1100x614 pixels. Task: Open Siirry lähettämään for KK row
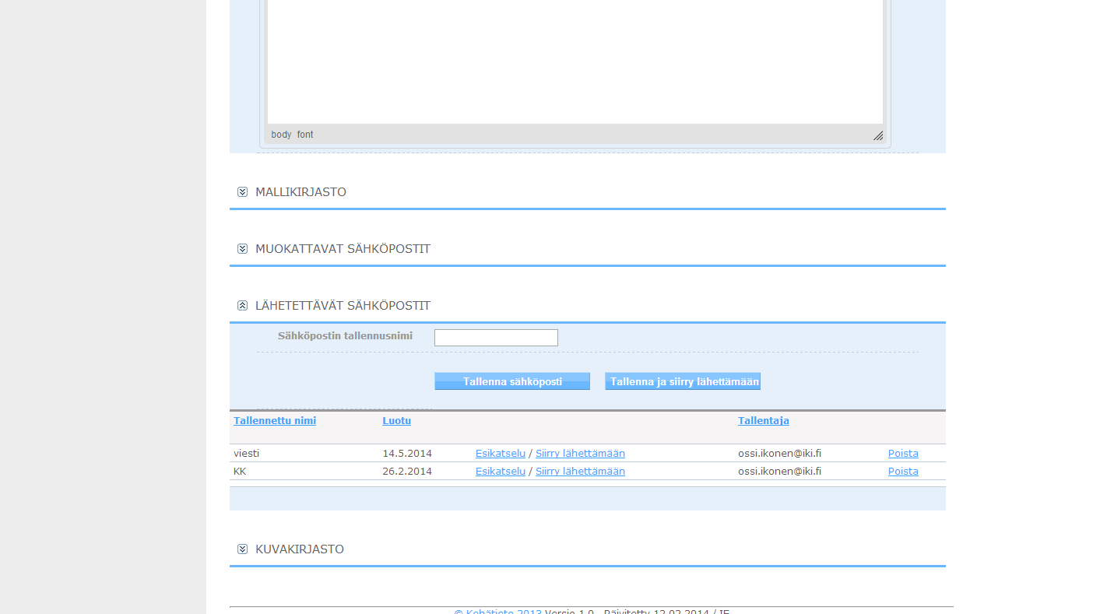[x=580, y=472]
